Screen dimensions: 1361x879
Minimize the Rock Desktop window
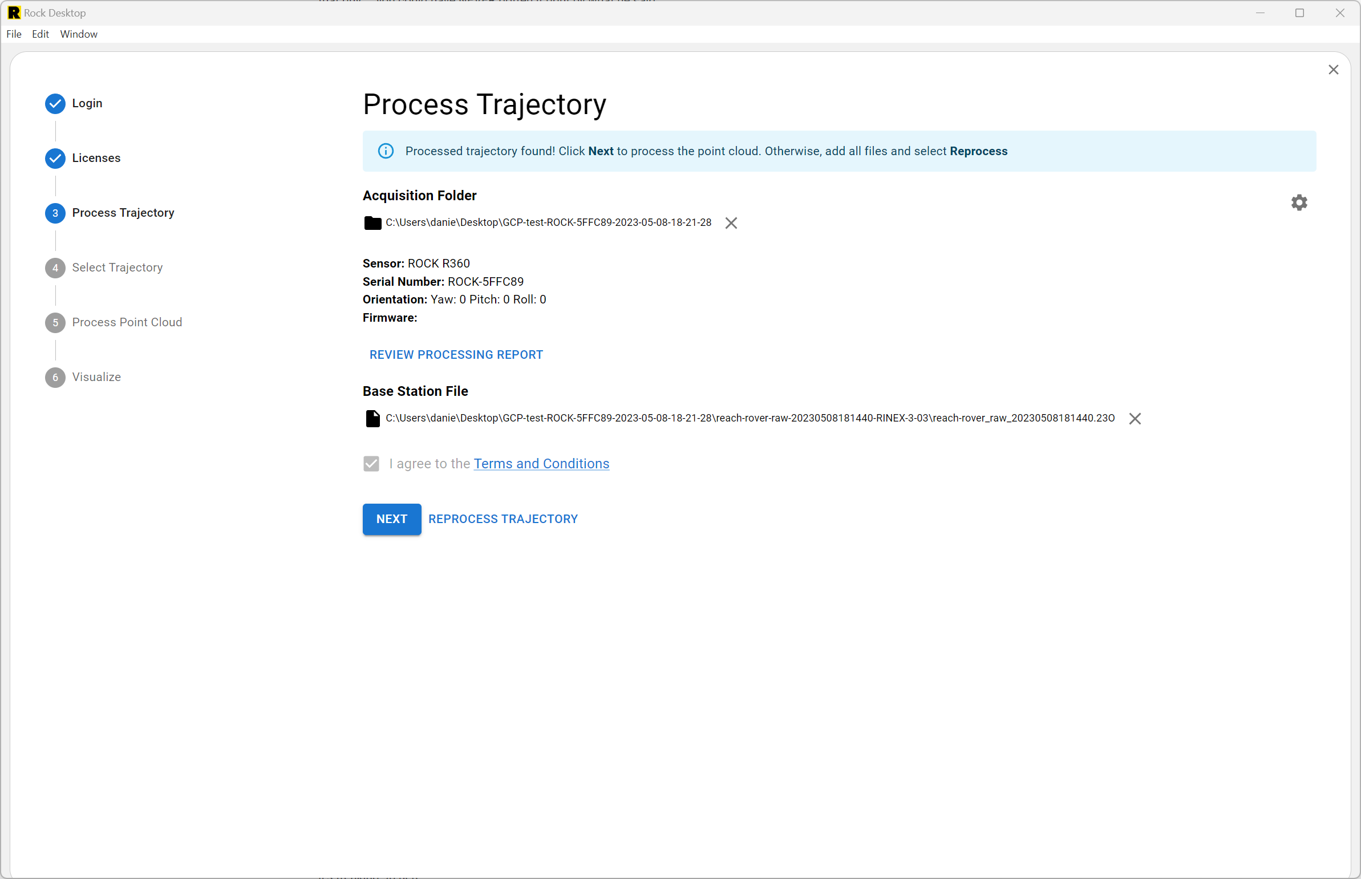pos(1260,13)
